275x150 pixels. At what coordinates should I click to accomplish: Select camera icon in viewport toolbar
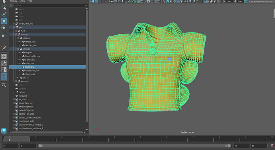click(x=112, y=2)
